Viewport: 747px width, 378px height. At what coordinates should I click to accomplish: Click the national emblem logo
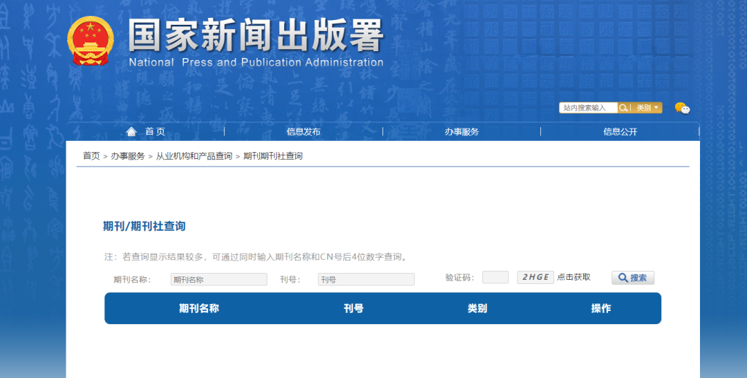pyautogui.click(x=91, y=41)
